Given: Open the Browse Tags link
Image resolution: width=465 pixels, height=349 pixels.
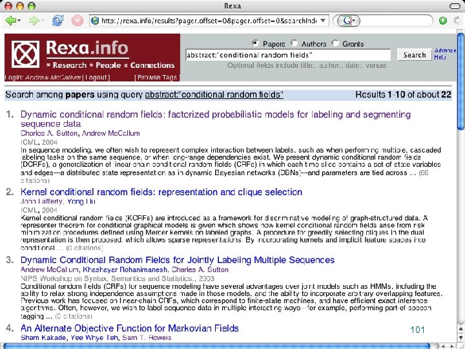Looking at the screenshot, I should click(x=157, y=78).
